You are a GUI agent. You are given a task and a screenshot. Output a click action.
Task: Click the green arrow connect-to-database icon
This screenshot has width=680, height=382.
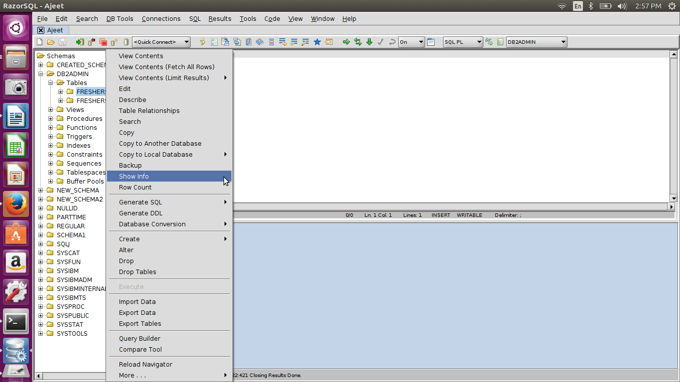coord(80,42)
